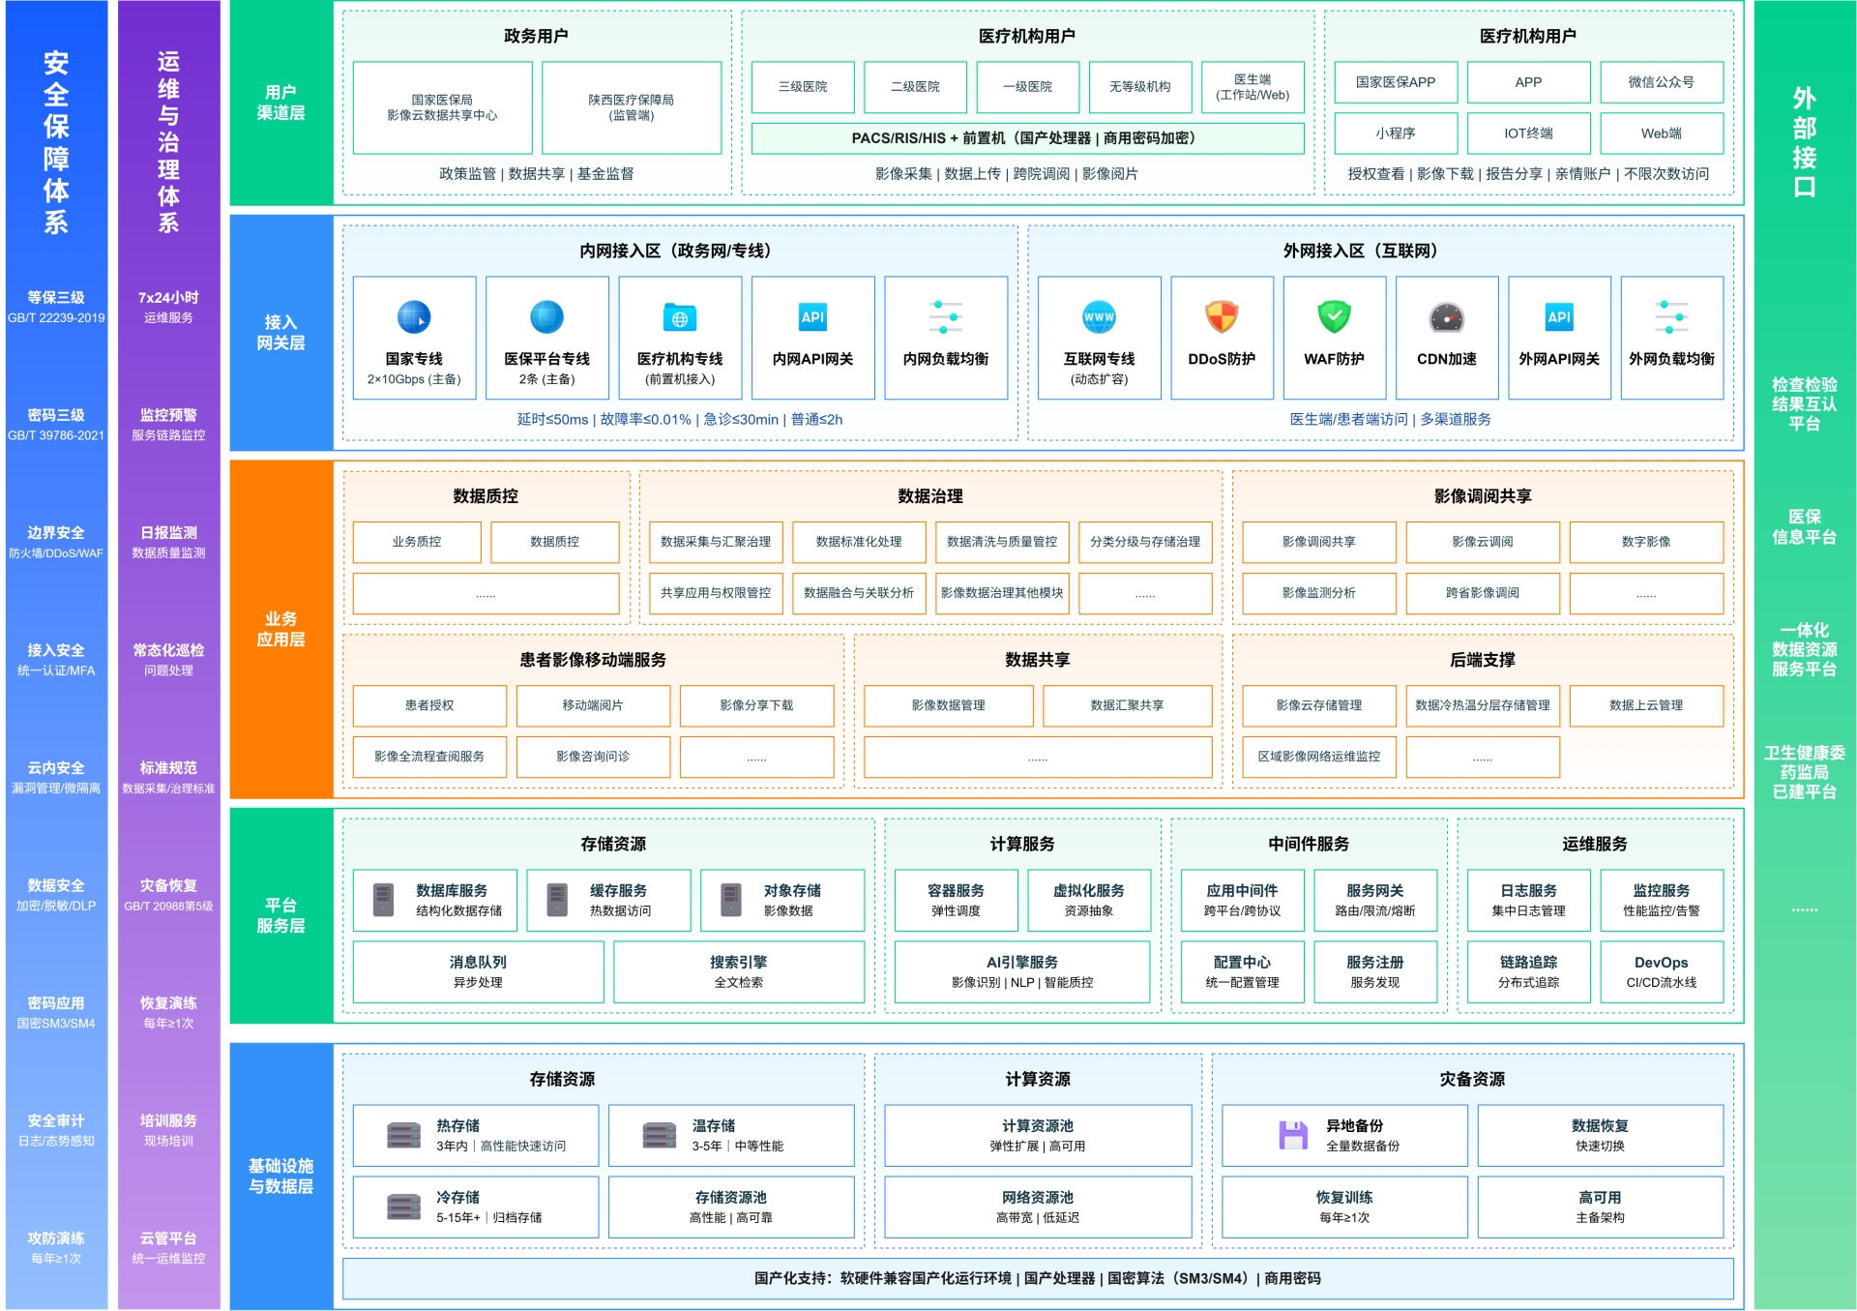The image size is (1857, 1311).
Task: Click the 内网API网关 API icon
Action: pos(812,316)
